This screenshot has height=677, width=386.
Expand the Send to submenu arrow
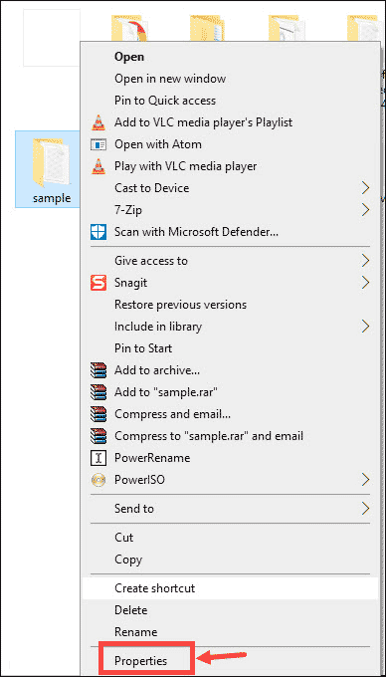pyautogui.click(x=366, y=509)
